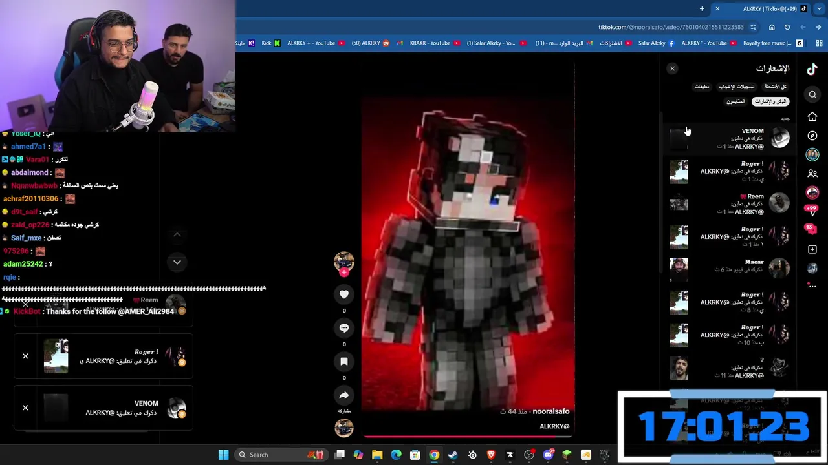Close the notifications panel
Image resolution: width=828 pixels, height=465 pixels.
pyautogui.click(x=672, y=68)
